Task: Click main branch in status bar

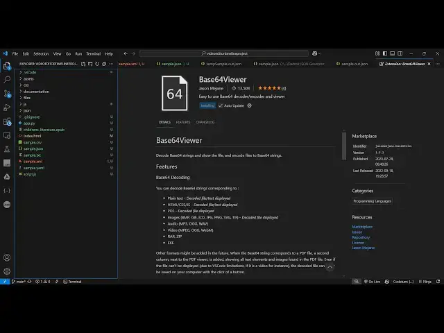Action: pos(19,282)
